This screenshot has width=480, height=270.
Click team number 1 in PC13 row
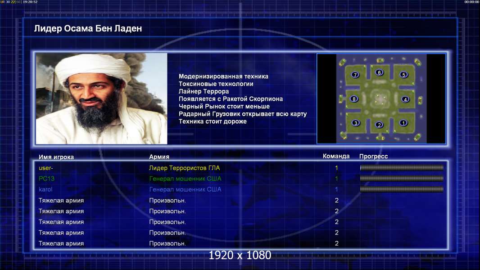click(336, 179)
